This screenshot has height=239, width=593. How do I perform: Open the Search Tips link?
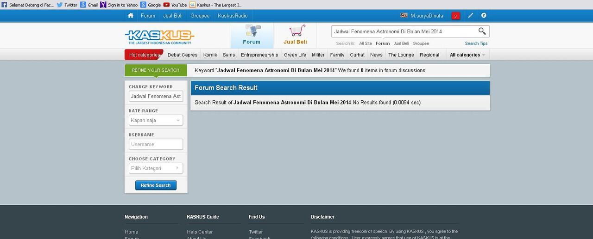476,43
